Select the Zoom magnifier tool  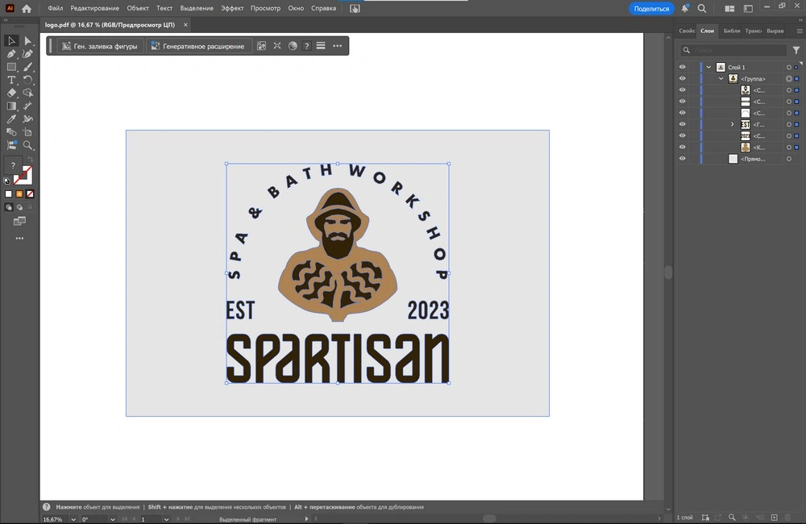click(x=28, y=145)
